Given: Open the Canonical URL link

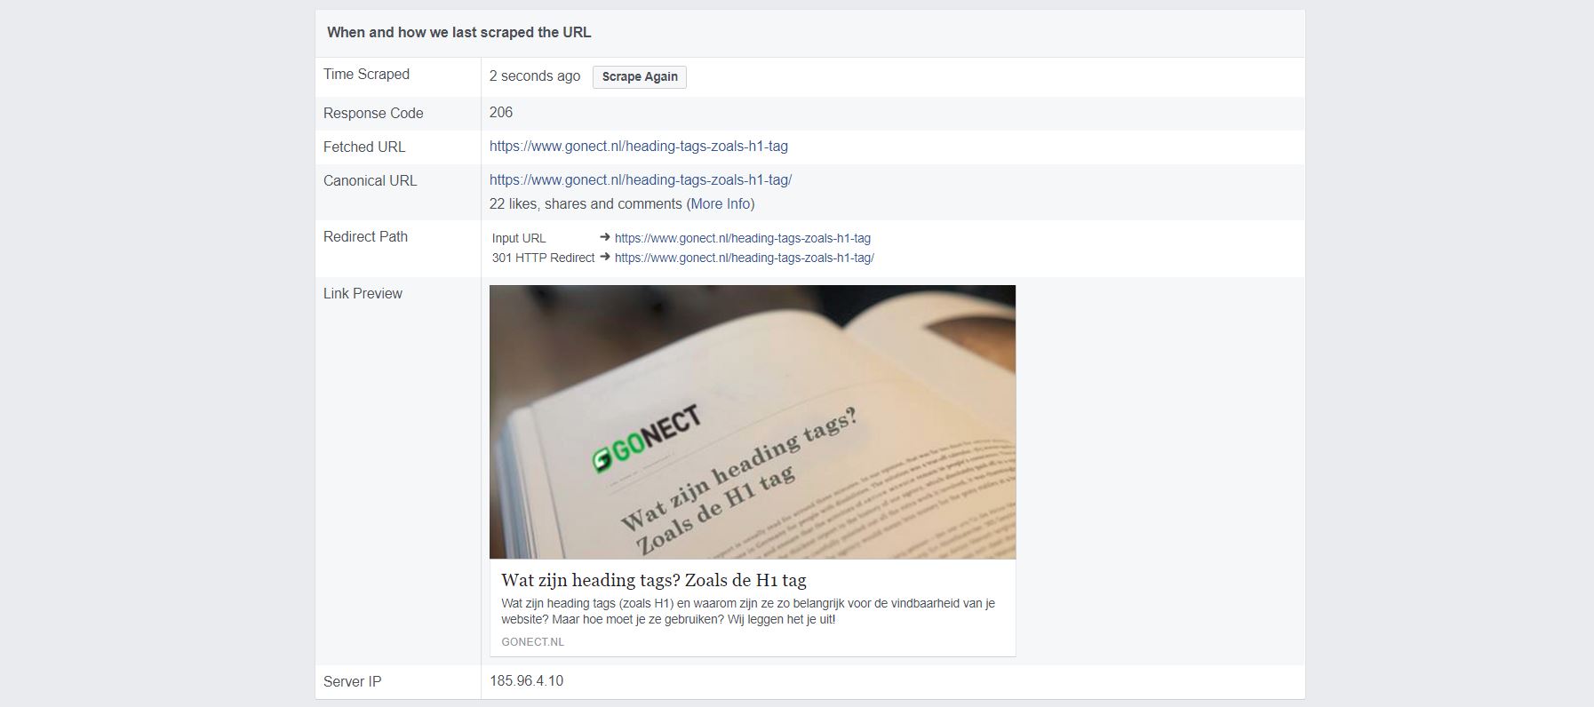Looking at the screenshot, I should click(x=641, y=179).
